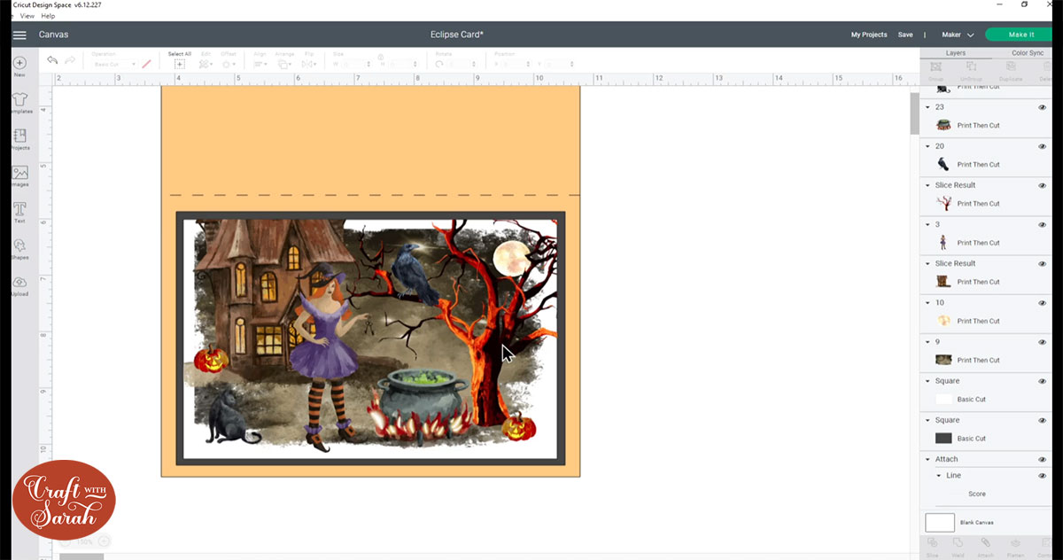
Task: Hide the Line score layer
Action: (1042, 476)
